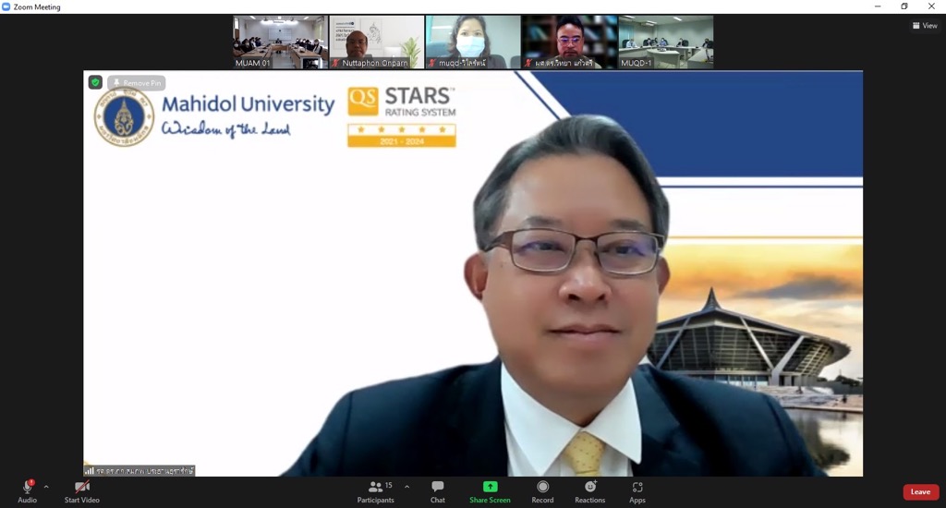Leave the meeting

(920, 492)
